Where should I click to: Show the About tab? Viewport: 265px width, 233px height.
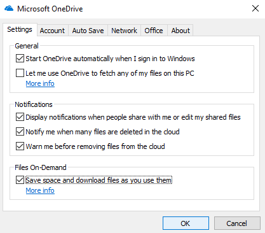[x=180, y=31]
